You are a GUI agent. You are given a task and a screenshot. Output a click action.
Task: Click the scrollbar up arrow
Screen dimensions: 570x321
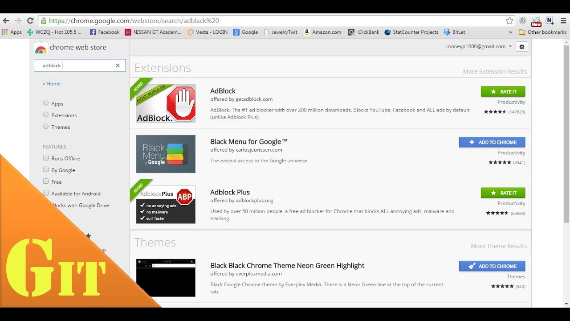pos(566,41)
